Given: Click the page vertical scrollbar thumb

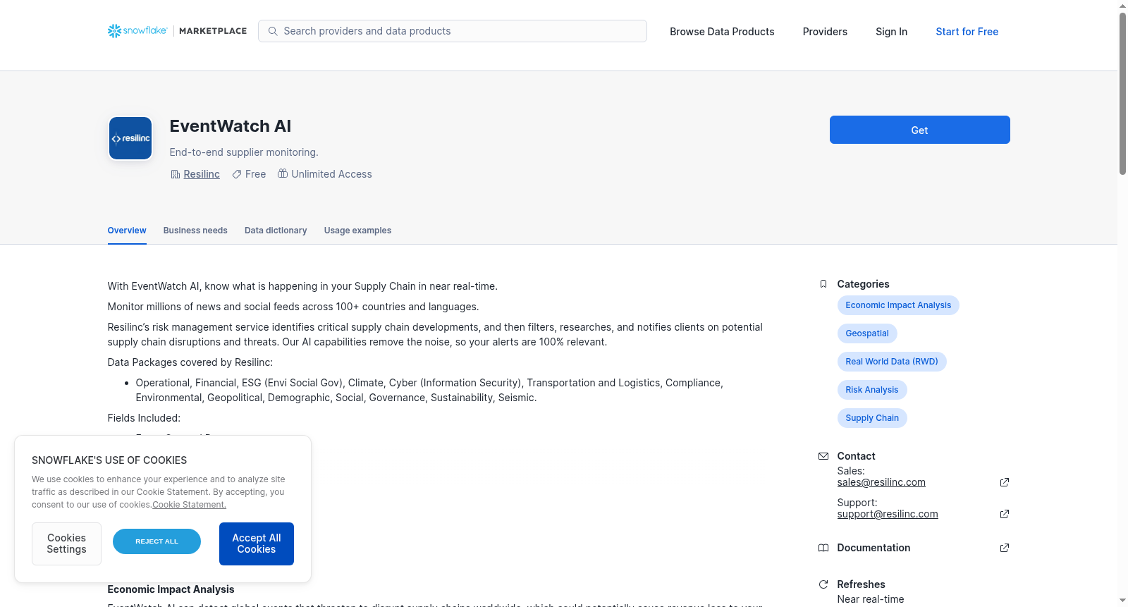Looking at the screenshot, I should pos(1122,93).
